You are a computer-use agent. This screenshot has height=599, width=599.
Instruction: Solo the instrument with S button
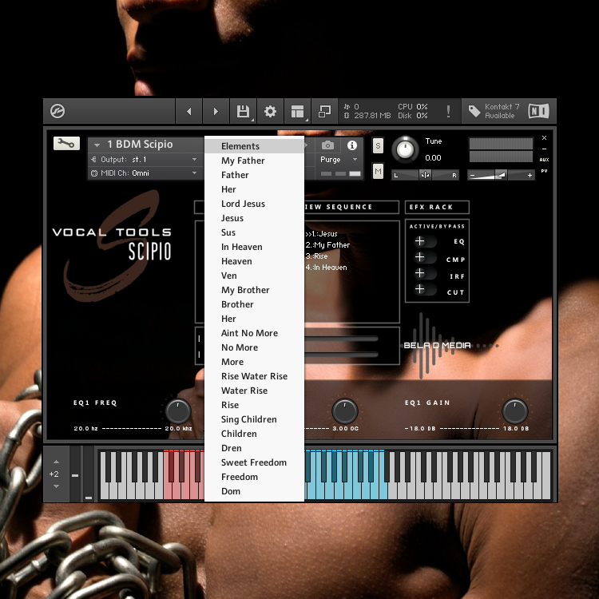pos(378,145)
